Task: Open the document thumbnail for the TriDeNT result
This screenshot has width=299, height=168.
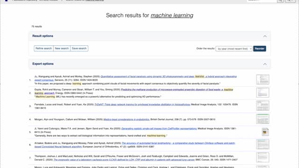Action: (x=263, y=106)
